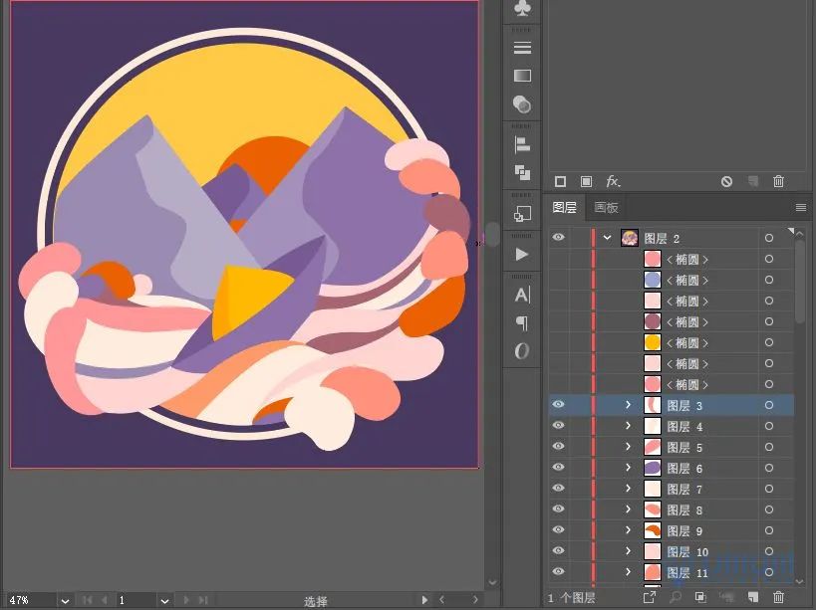The height and width of the screenshot is (610, 816).
Task: Toggle visibility of 图层 2
Action: pos(558,238)
